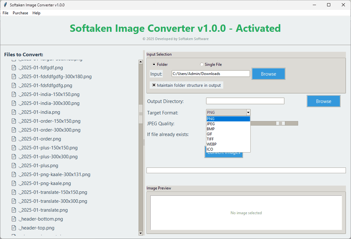Select file ._2025-01-fdfgdf.png in list

tap(41, 68)
